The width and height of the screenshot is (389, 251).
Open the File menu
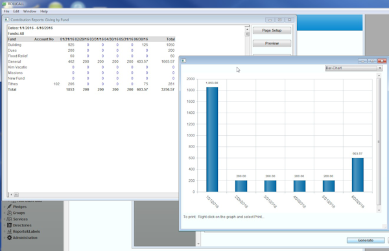point(6,12)
